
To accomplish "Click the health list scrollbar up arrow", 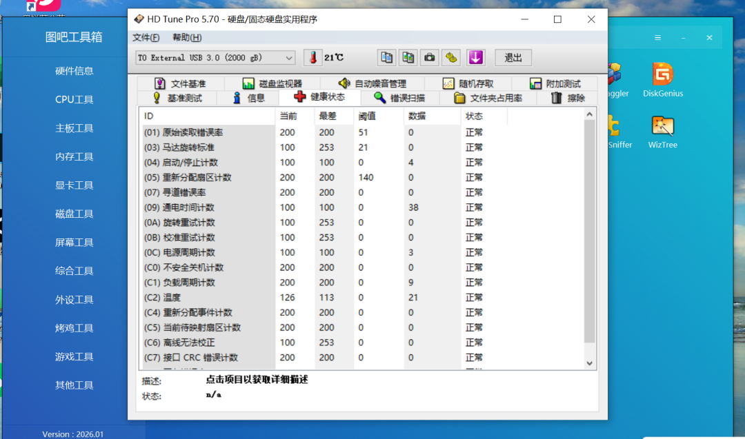I will click(589, 114).
